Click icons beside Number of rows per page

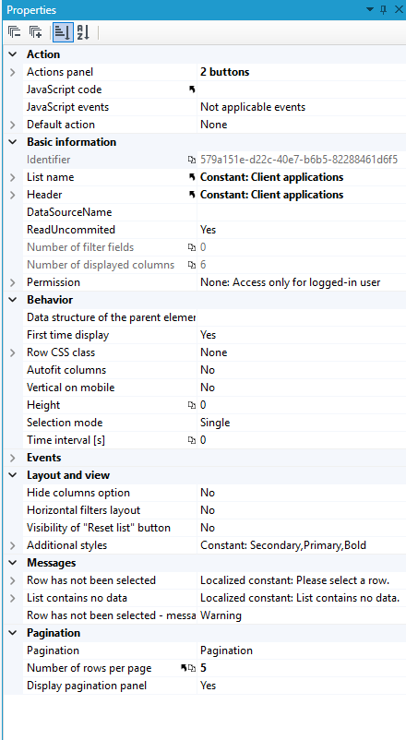pyautogui.click(x=188, y=668)
